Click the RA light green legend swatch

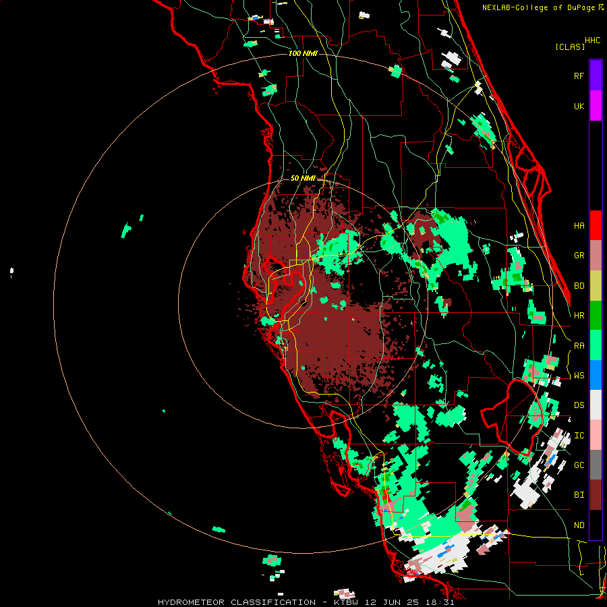[x=596, y=345]
